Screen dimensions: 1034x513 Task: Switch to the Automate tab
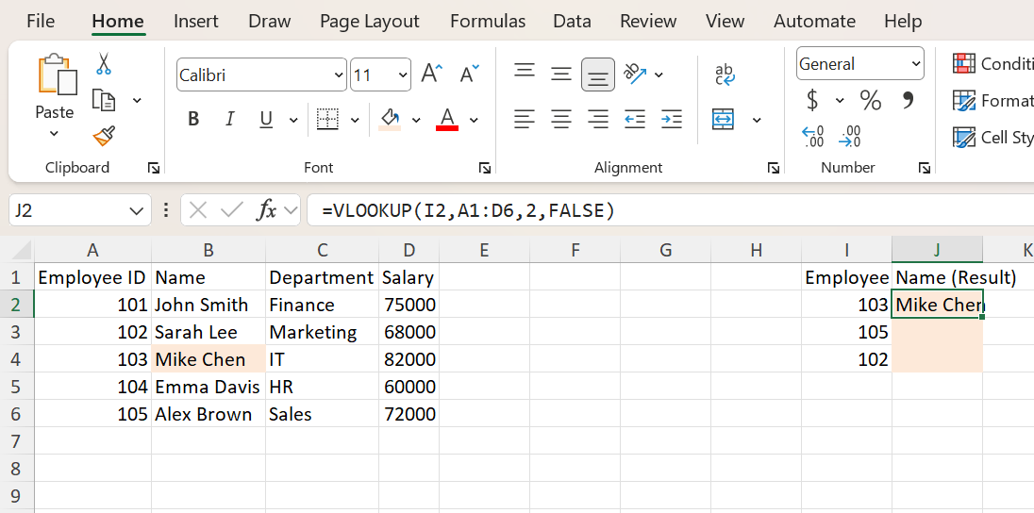click(x=814, y=21)
